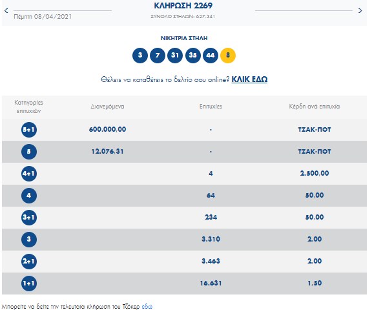Click winning number ball 3
Image resolution: width=392 pixels, height=310 pixels.
[x=139, y=56]
